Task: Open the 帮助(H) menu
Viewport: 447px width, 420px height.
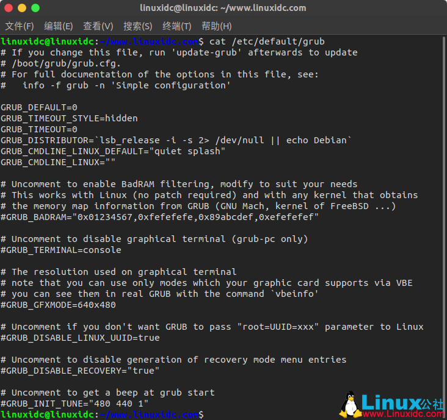Action: point(216,26)
